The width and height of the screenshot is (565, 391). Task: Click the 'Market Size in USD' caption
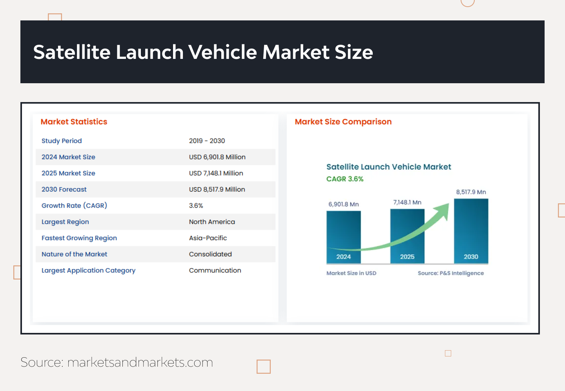pos(351,273)
